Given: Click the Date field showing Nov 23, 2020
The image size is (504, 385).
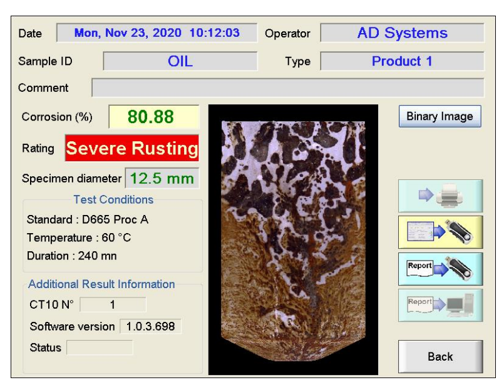Looking at the screenshot, I should tap(157, 33).
